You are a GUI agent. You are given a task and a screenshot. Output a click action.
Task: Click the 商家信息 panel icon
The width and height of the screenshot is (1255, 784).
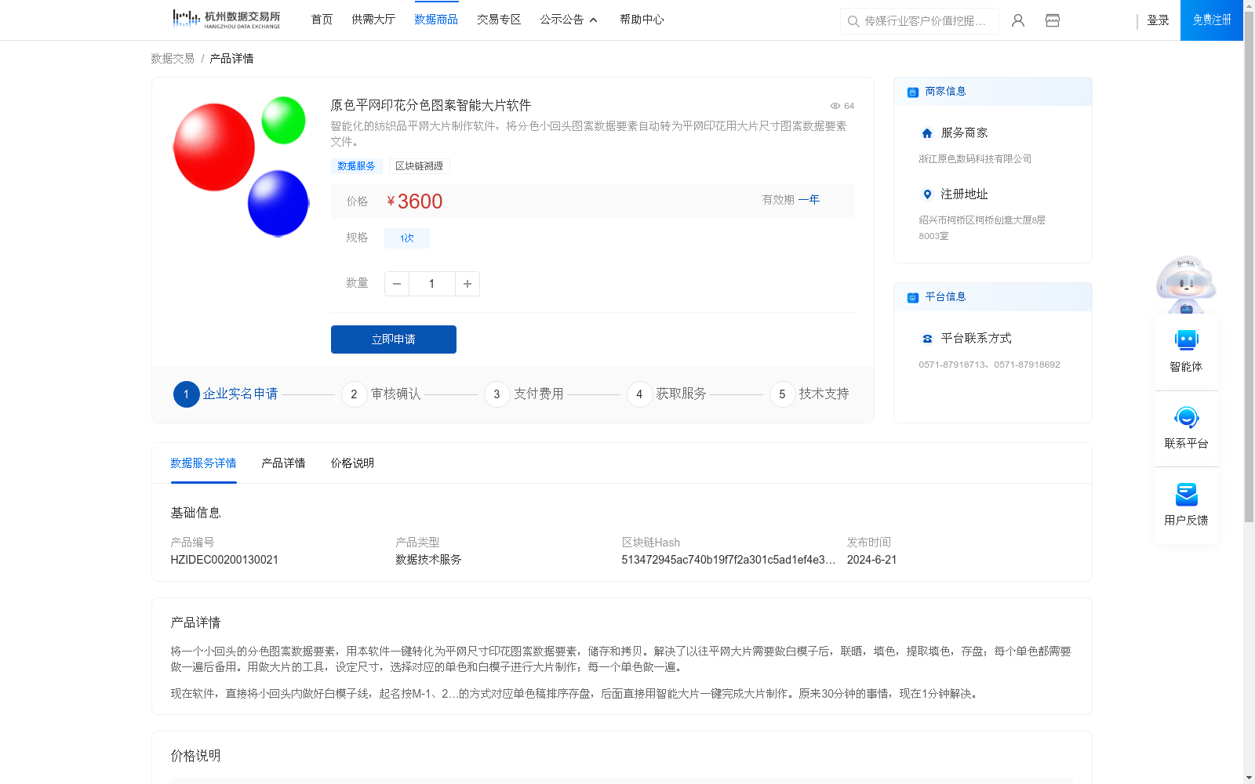(x=913, y=92)
